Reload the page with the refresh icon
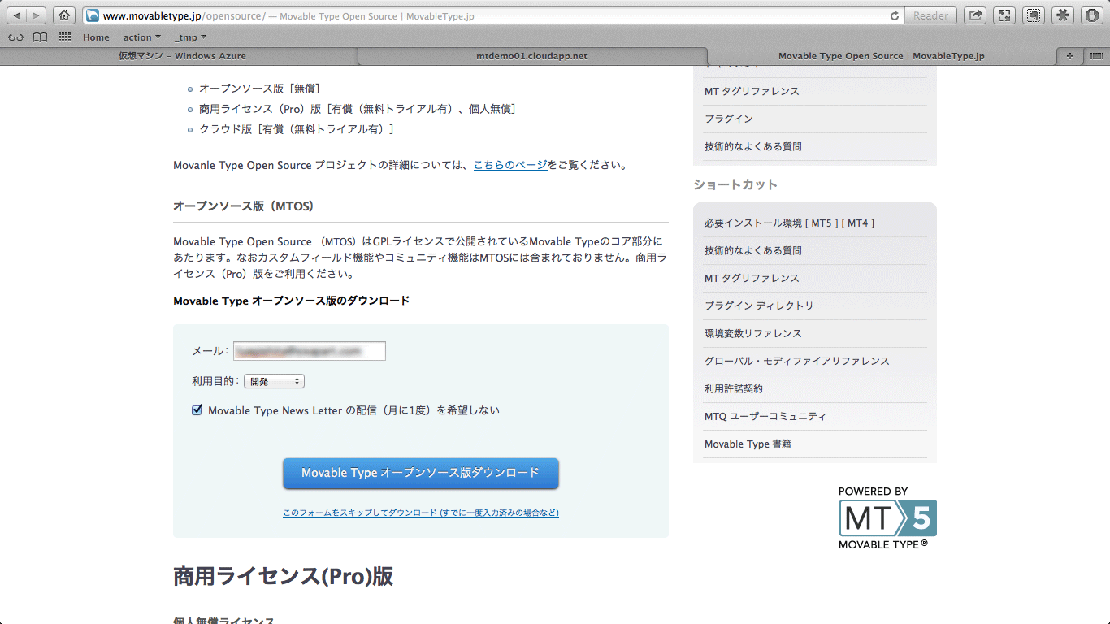 [x=895, y=15]
